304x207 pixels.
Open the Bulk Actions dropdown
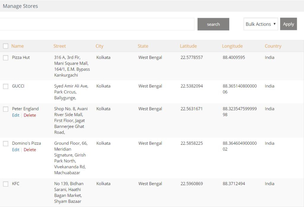261,24
